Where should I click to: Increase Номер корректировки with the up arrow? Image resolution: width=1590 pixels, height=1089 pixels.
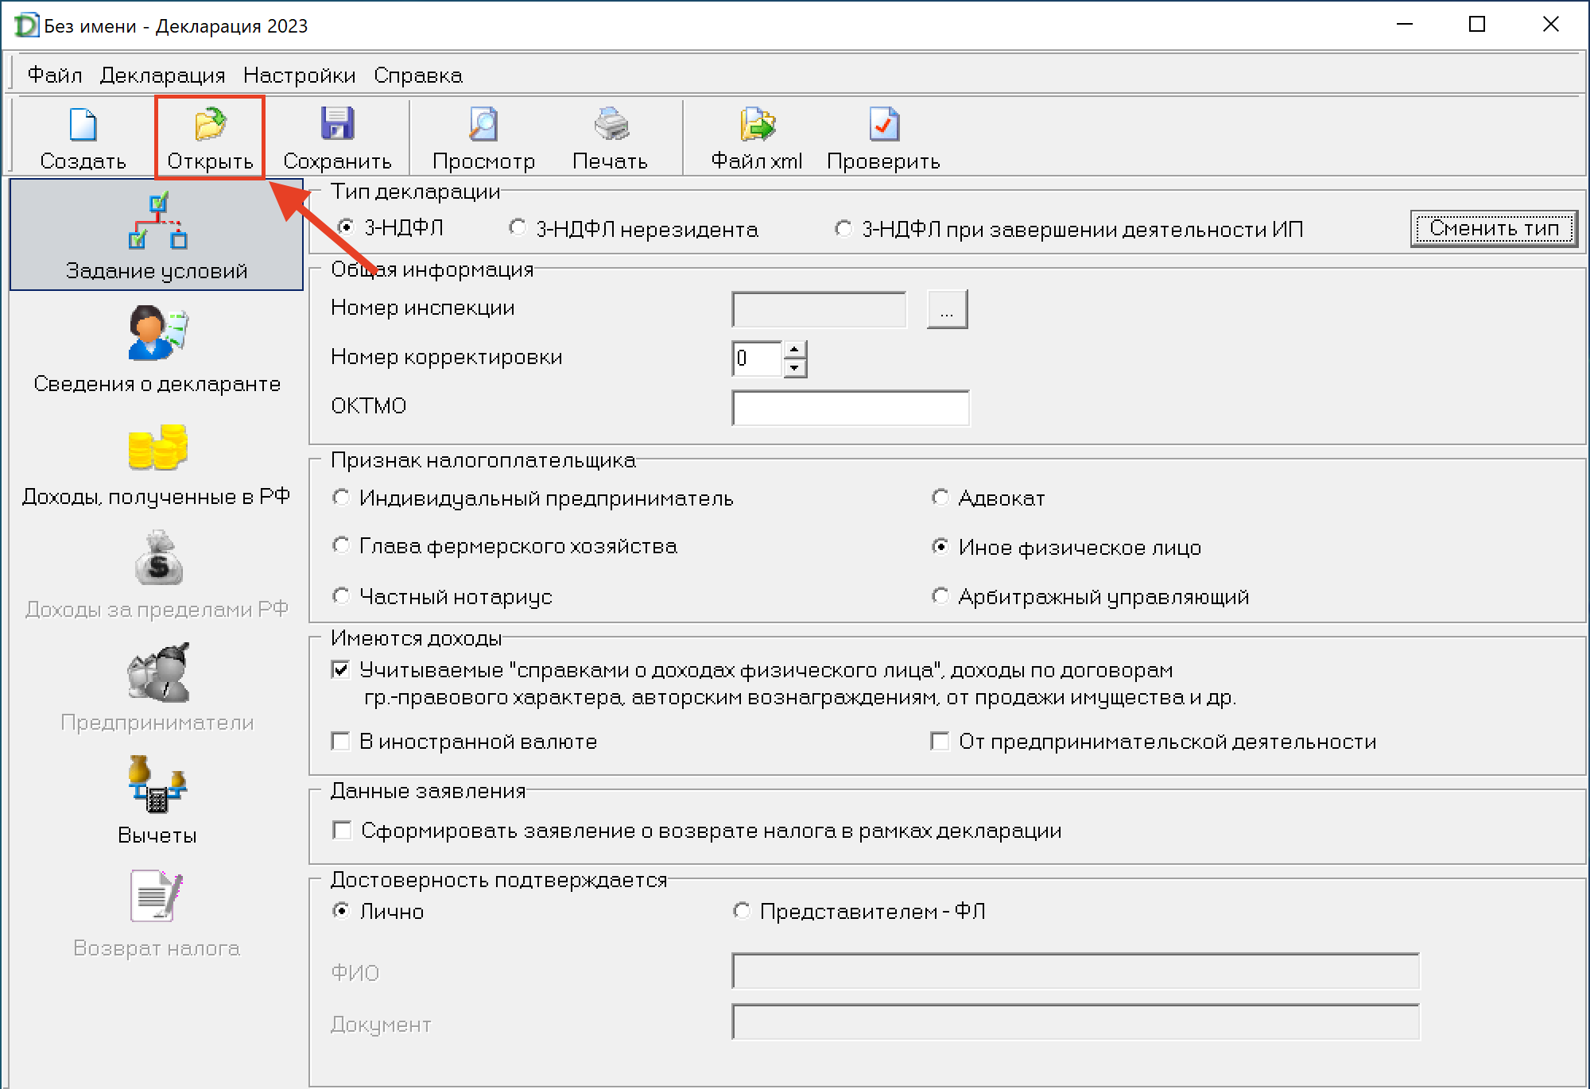pos(794,349)
